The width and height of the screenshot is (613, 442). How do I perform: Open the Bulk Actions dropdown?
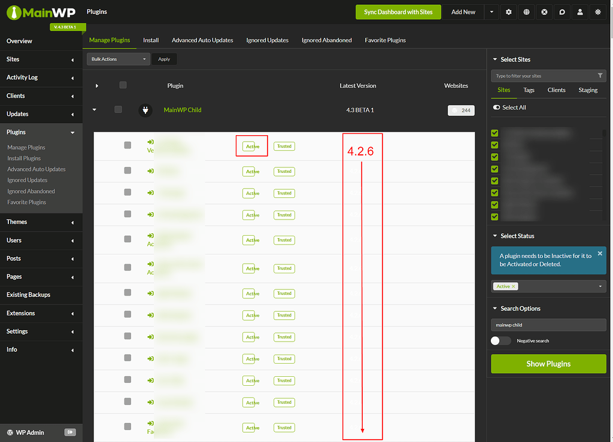coord(118,59)
